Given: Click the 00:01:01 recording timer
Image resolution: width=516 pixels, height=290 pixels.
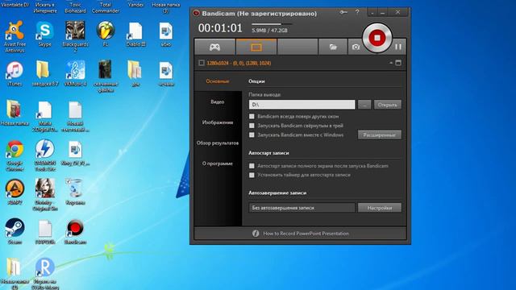Looking at the screenshot, I should pos(220,28).
